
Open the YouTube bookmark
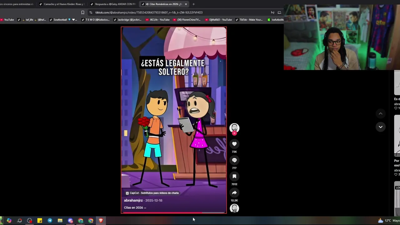click(7, 20)
